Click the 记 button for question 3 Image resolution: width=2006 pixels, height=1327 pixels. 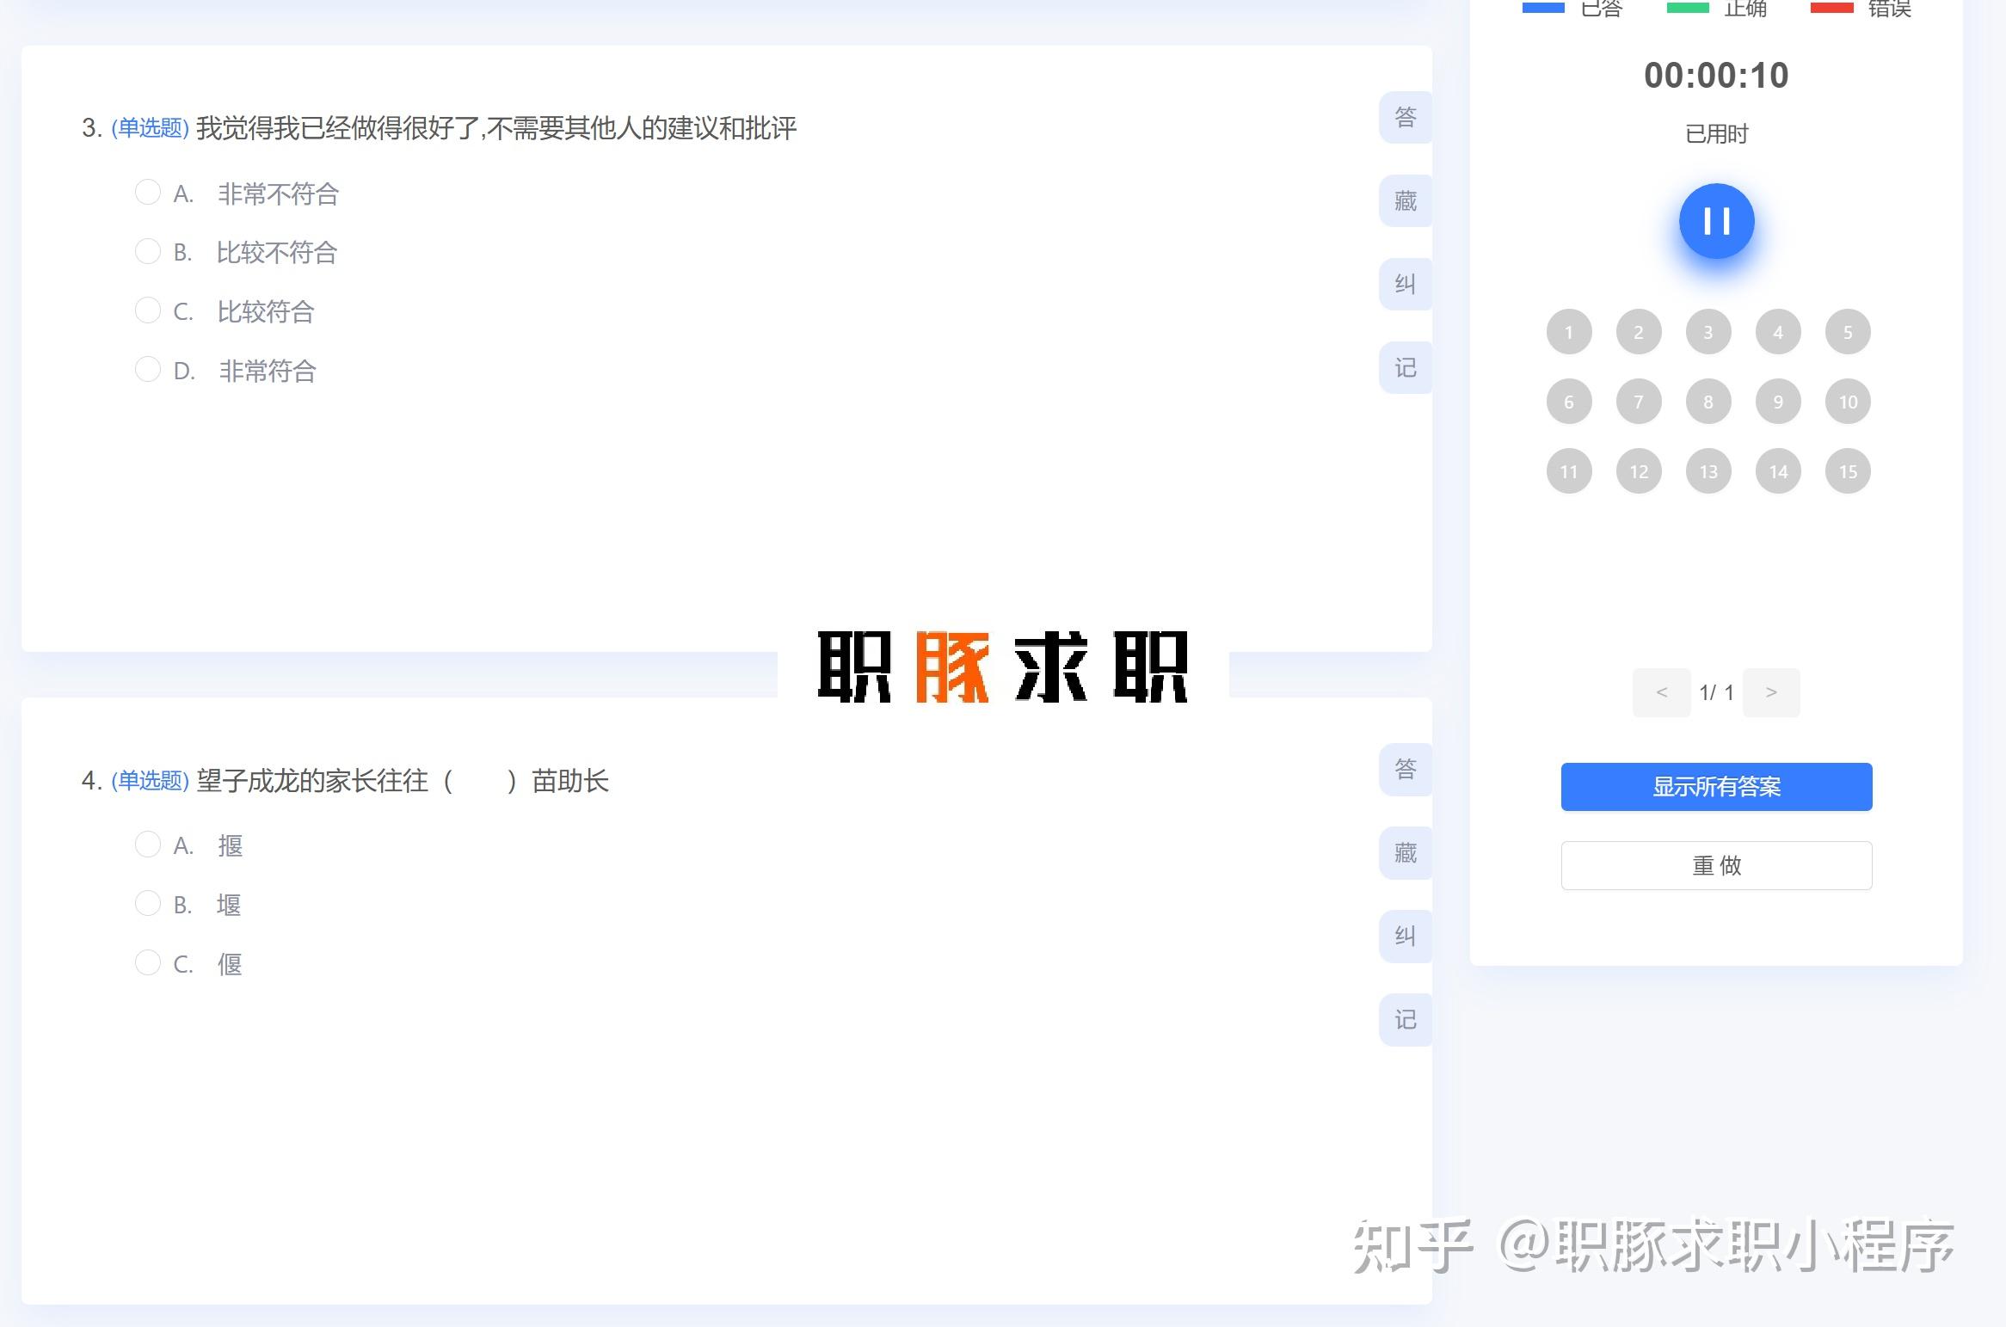tap(1406, 368)
